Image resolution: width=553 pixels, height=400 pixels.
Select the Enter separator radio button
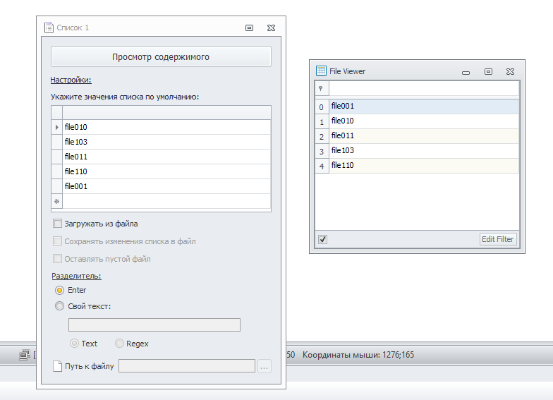[x=59, y=290]
